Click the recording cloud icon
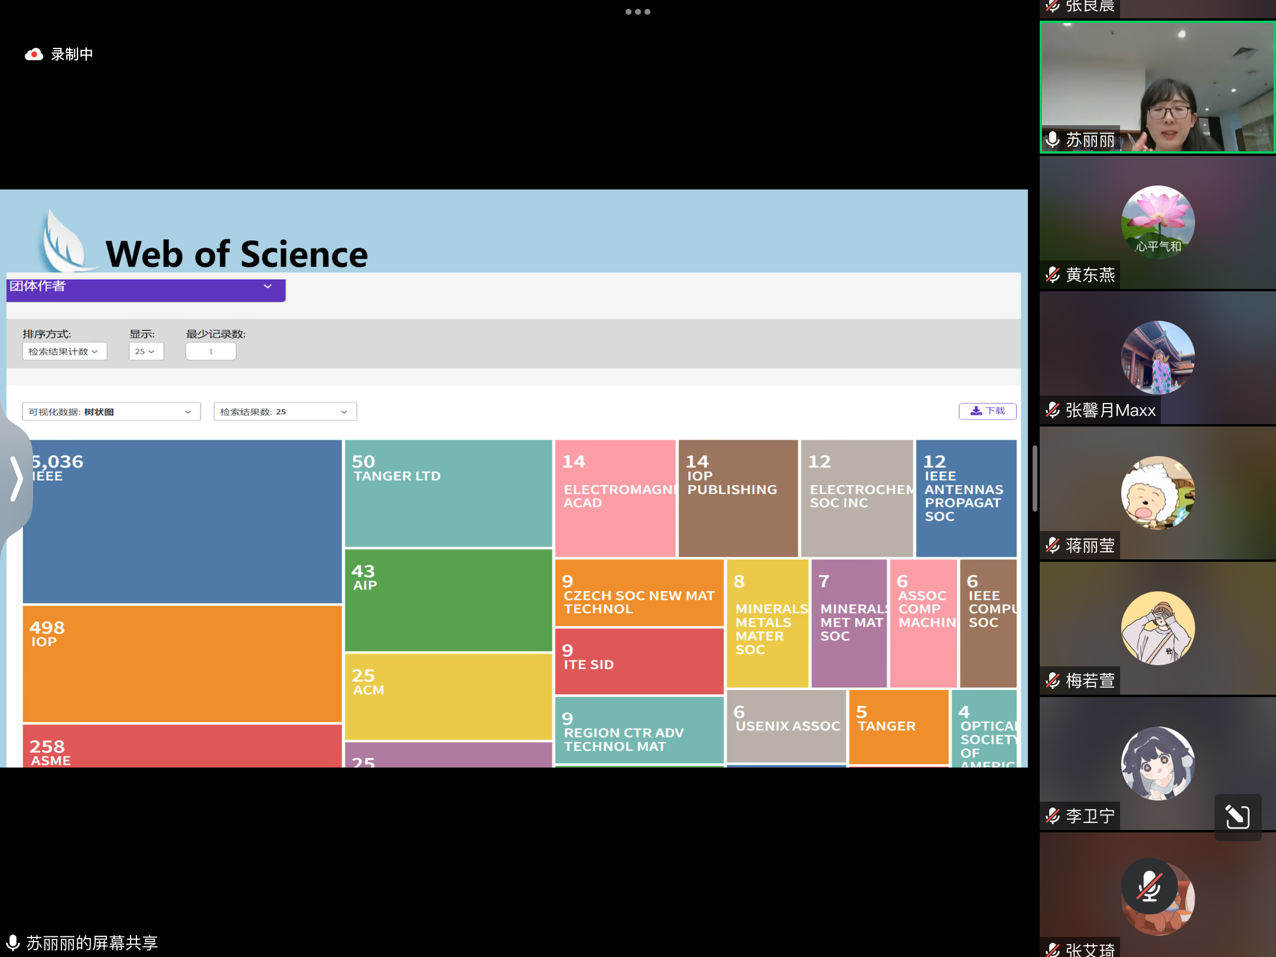The width and height of the screenshot is (1276, 957). point(34,54)
